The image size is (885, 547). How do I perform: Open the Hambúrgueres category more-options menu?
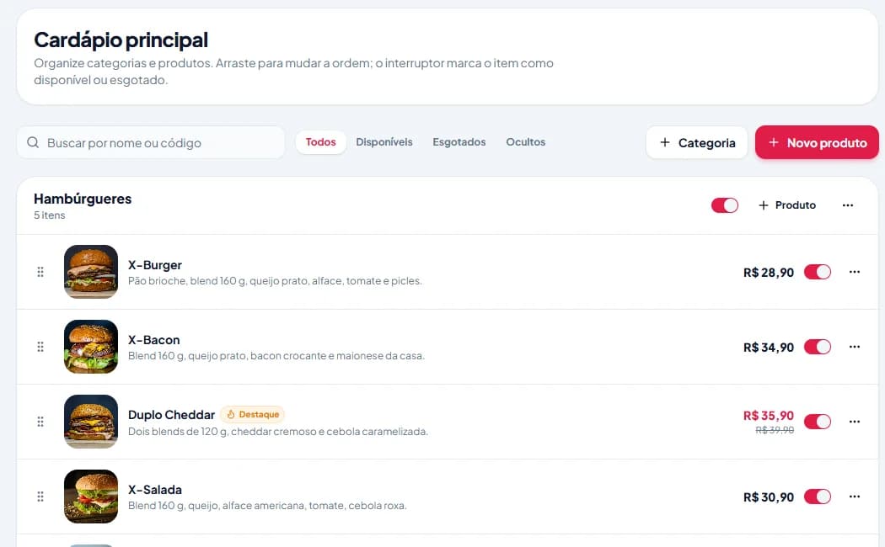[x=848, y=205]
